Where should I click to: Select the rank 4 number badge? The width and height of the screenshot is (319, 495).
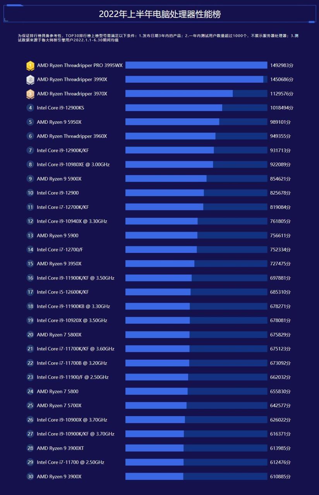click(x=30, y=108)
